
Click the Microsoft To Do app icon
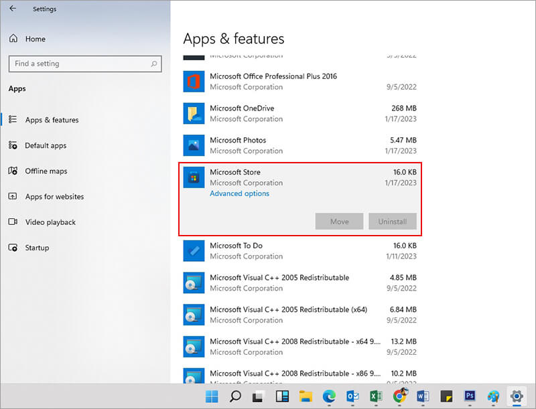tap(194, 250)
